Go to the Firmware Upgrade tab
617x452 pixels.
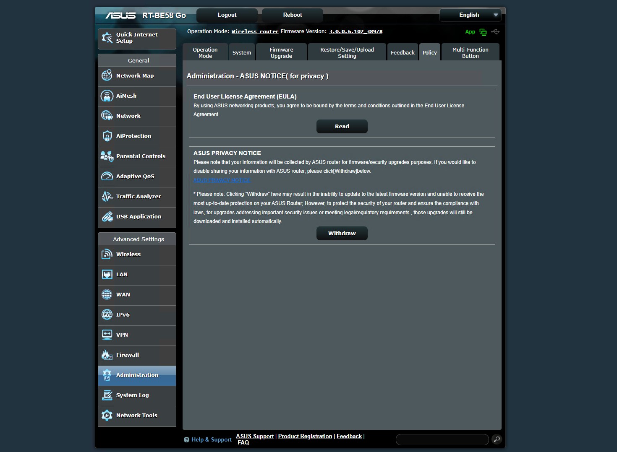tap(281, 52)
